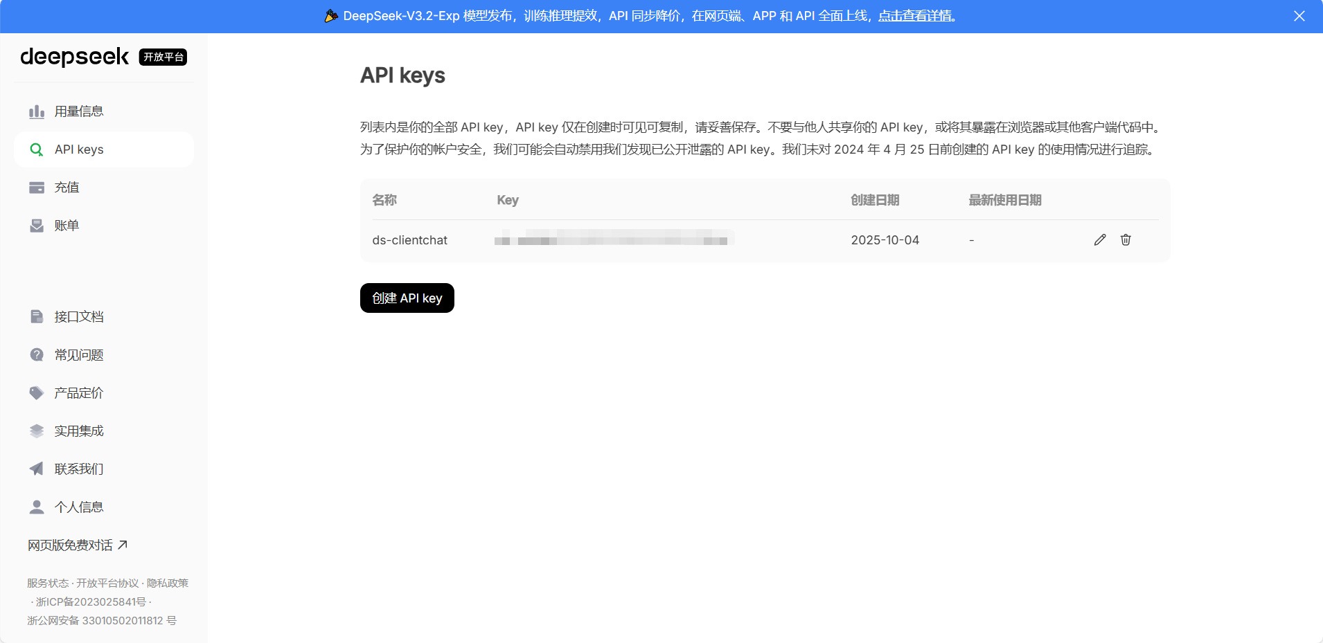This screenshot has width=1323, height=643.
Task: Click the magnifier icon beside API keys
Action: click(x=37, y=150)
